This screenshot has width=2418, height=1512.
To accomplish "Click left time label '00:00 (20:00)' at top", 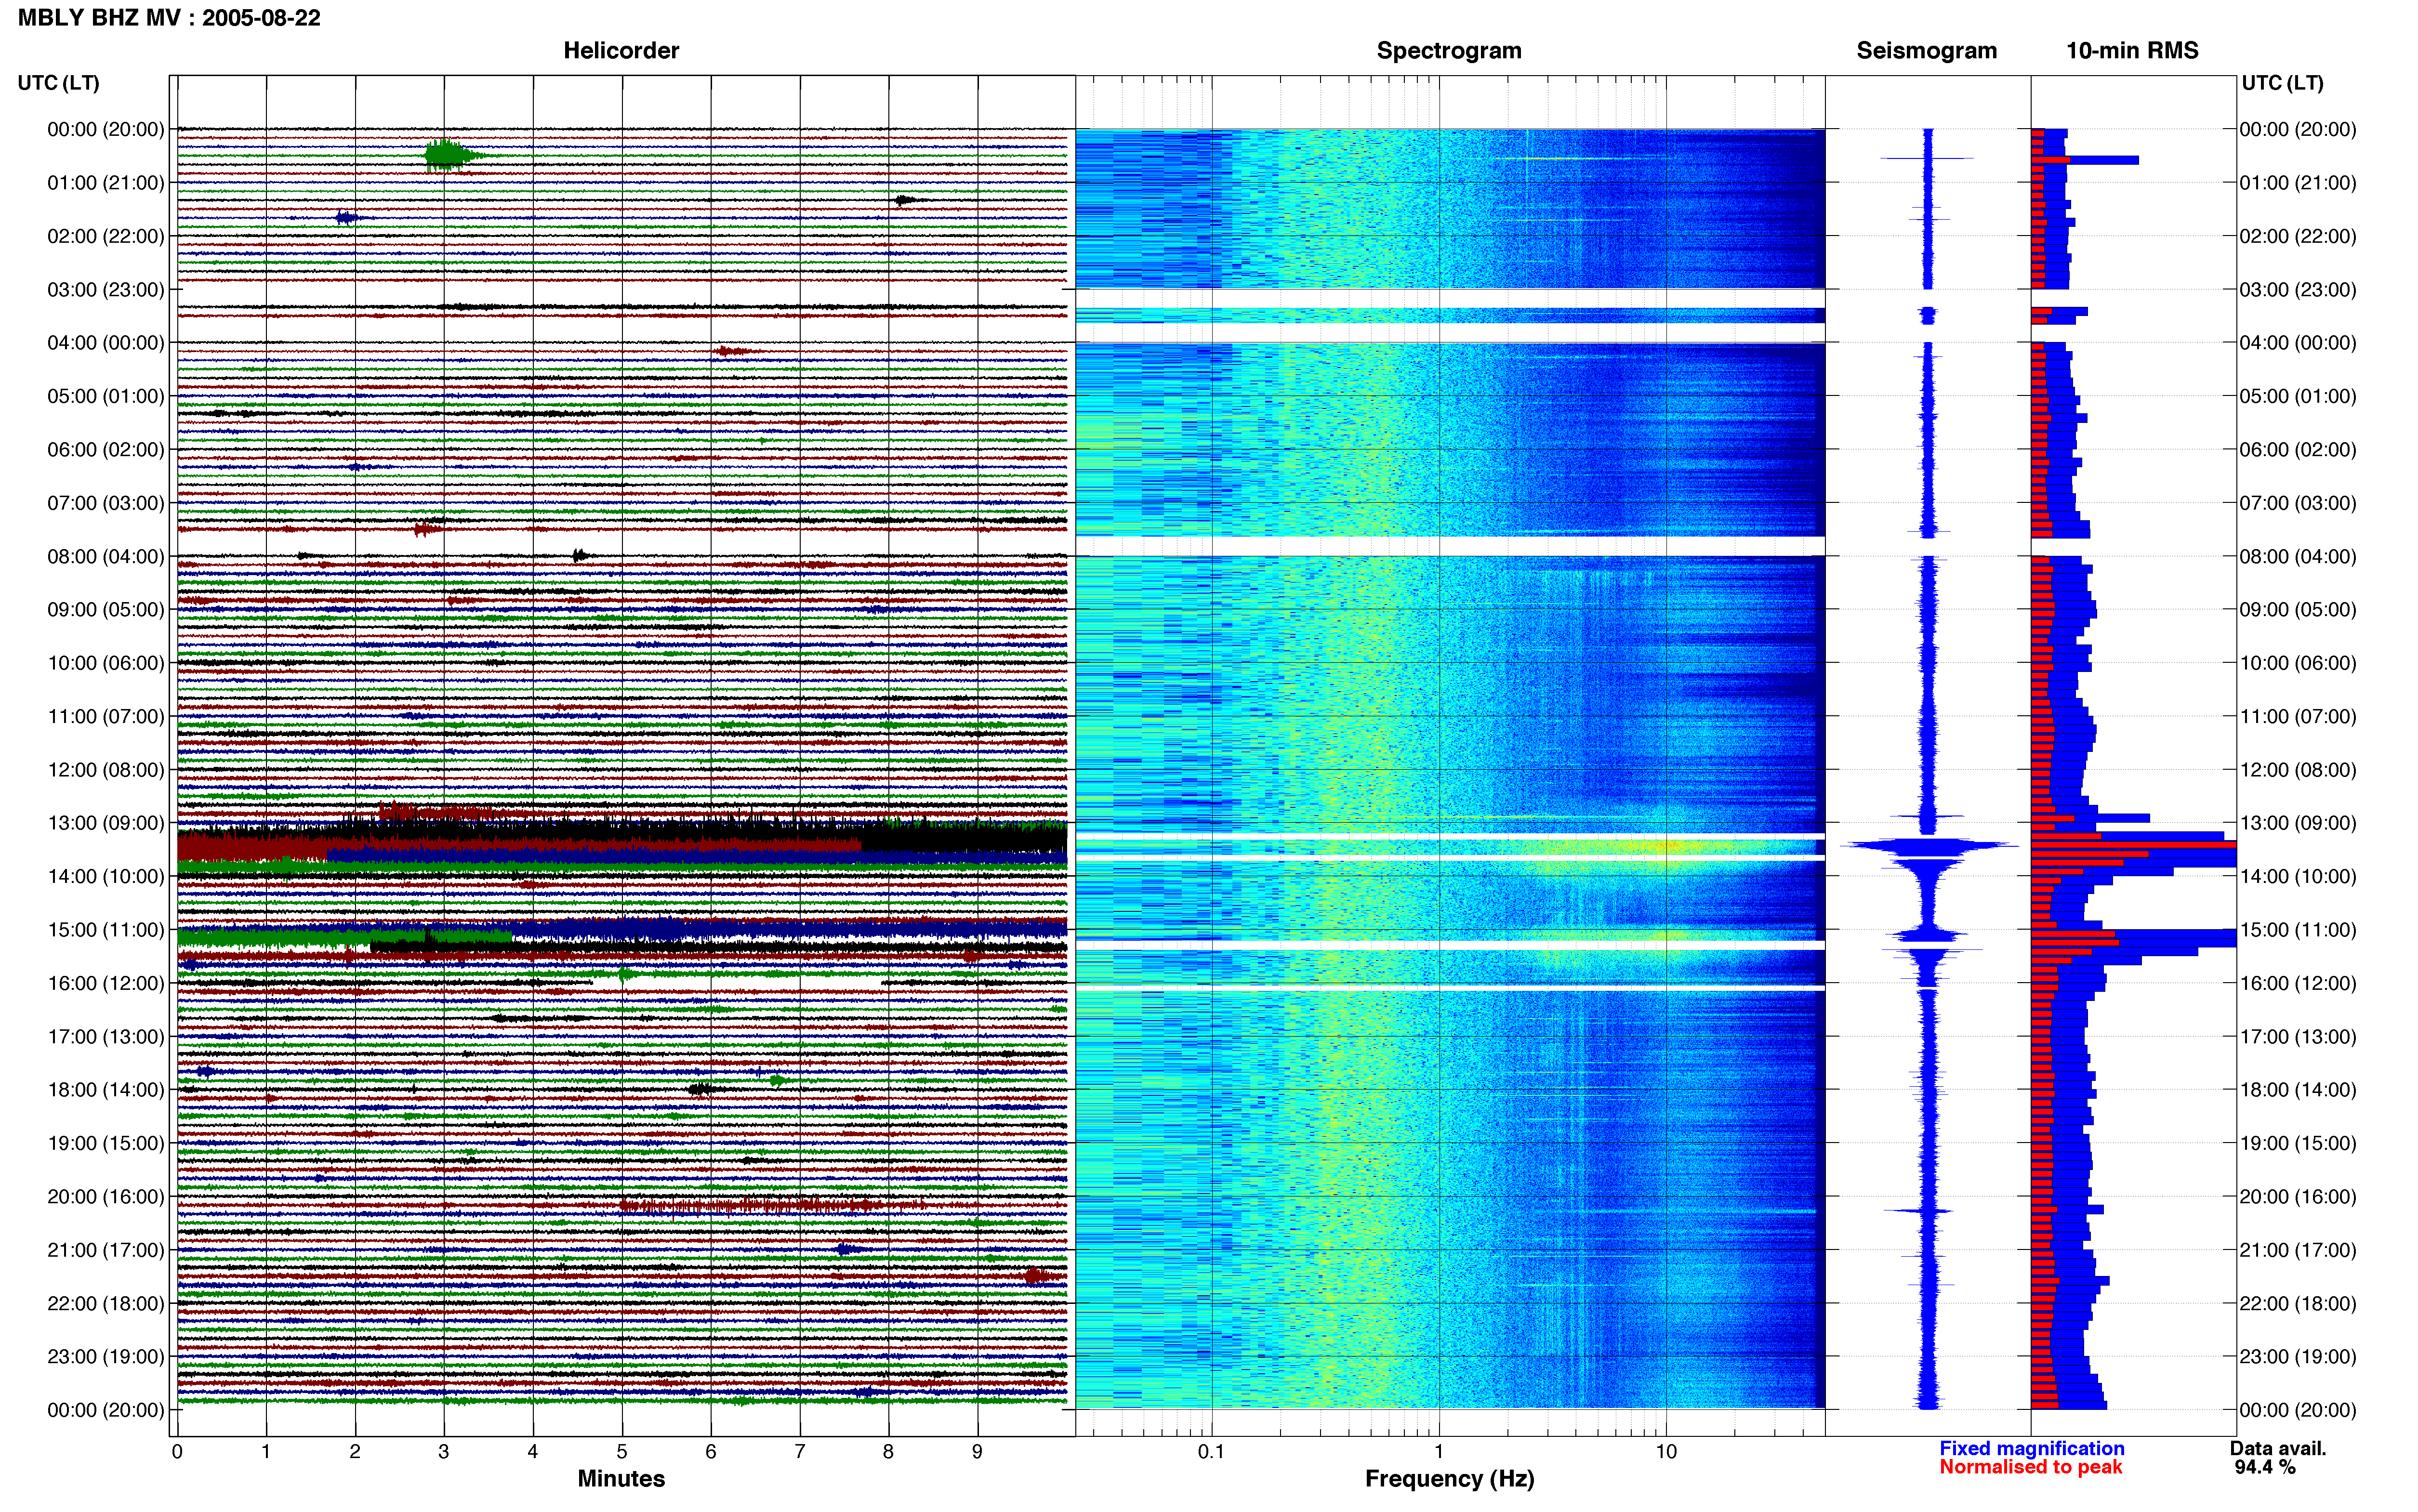I will click(x=106, y=129).
